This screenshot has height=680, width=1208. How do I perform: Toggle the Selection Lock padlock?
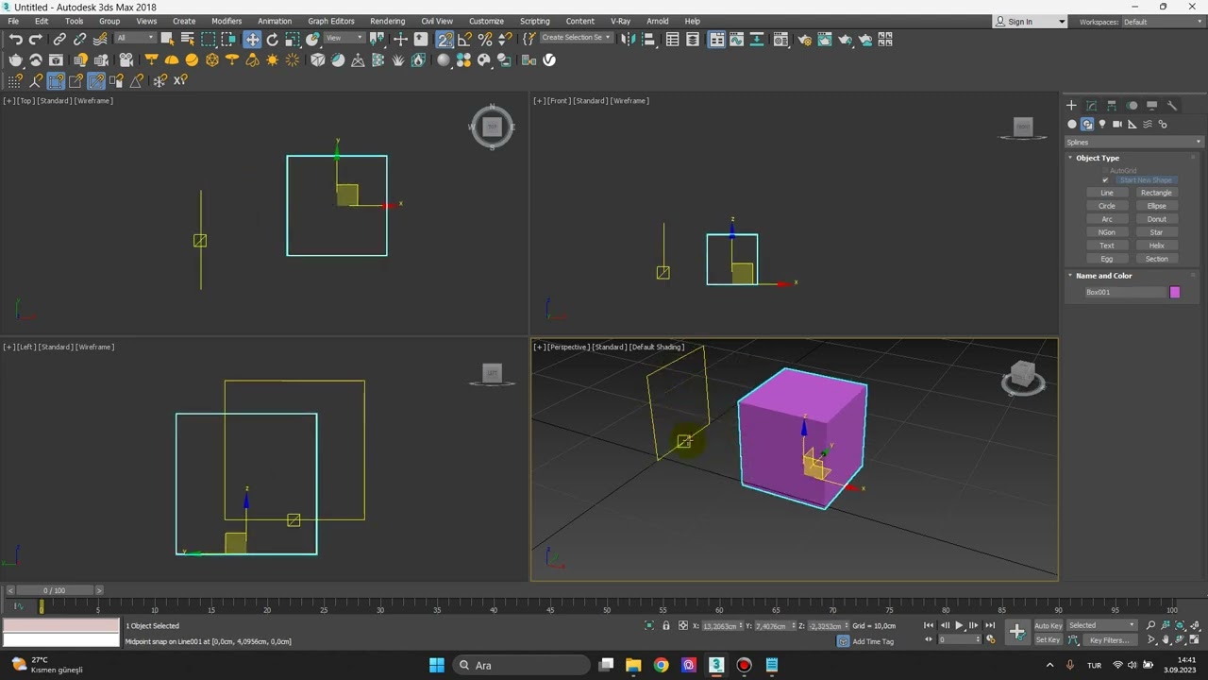[665, 625]
